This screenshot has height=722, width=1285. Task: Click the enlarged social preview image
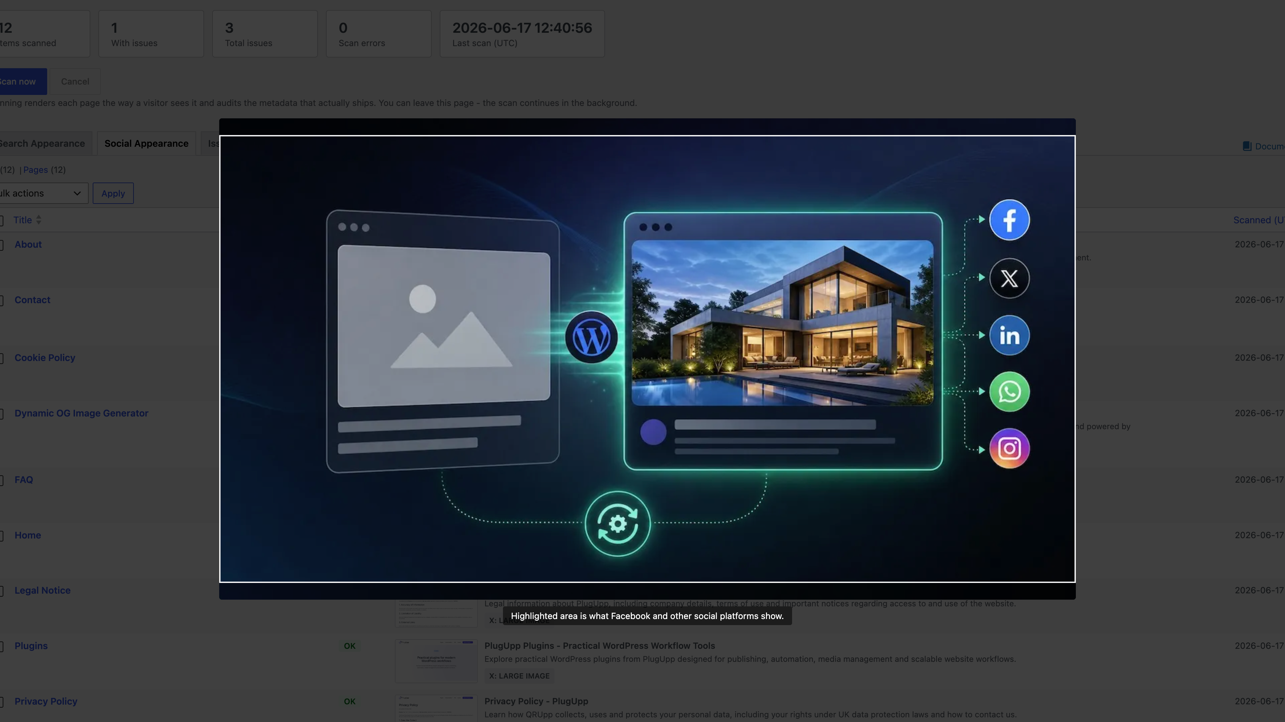click(647, 359)
